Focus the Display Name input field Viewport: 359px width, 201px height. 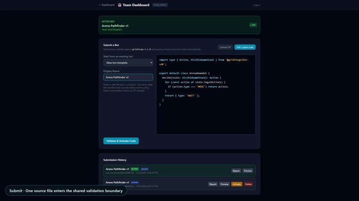[128, 77]
